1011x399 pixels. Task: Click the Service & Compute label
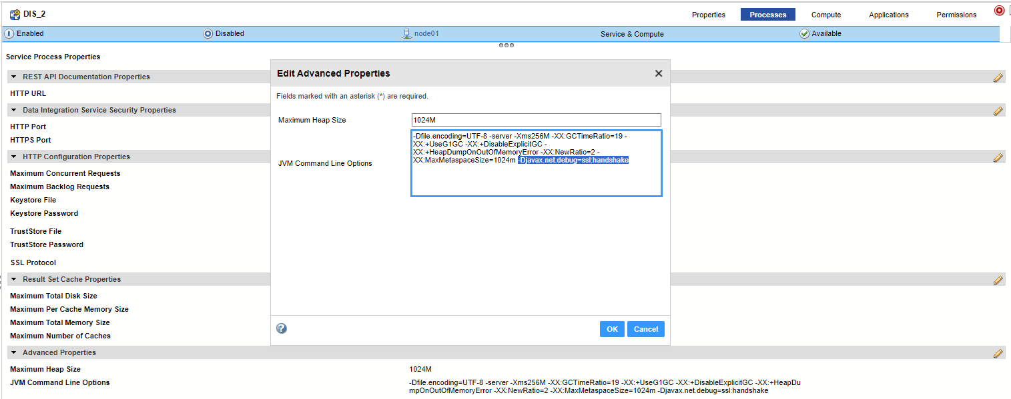(x=632, y=34)
